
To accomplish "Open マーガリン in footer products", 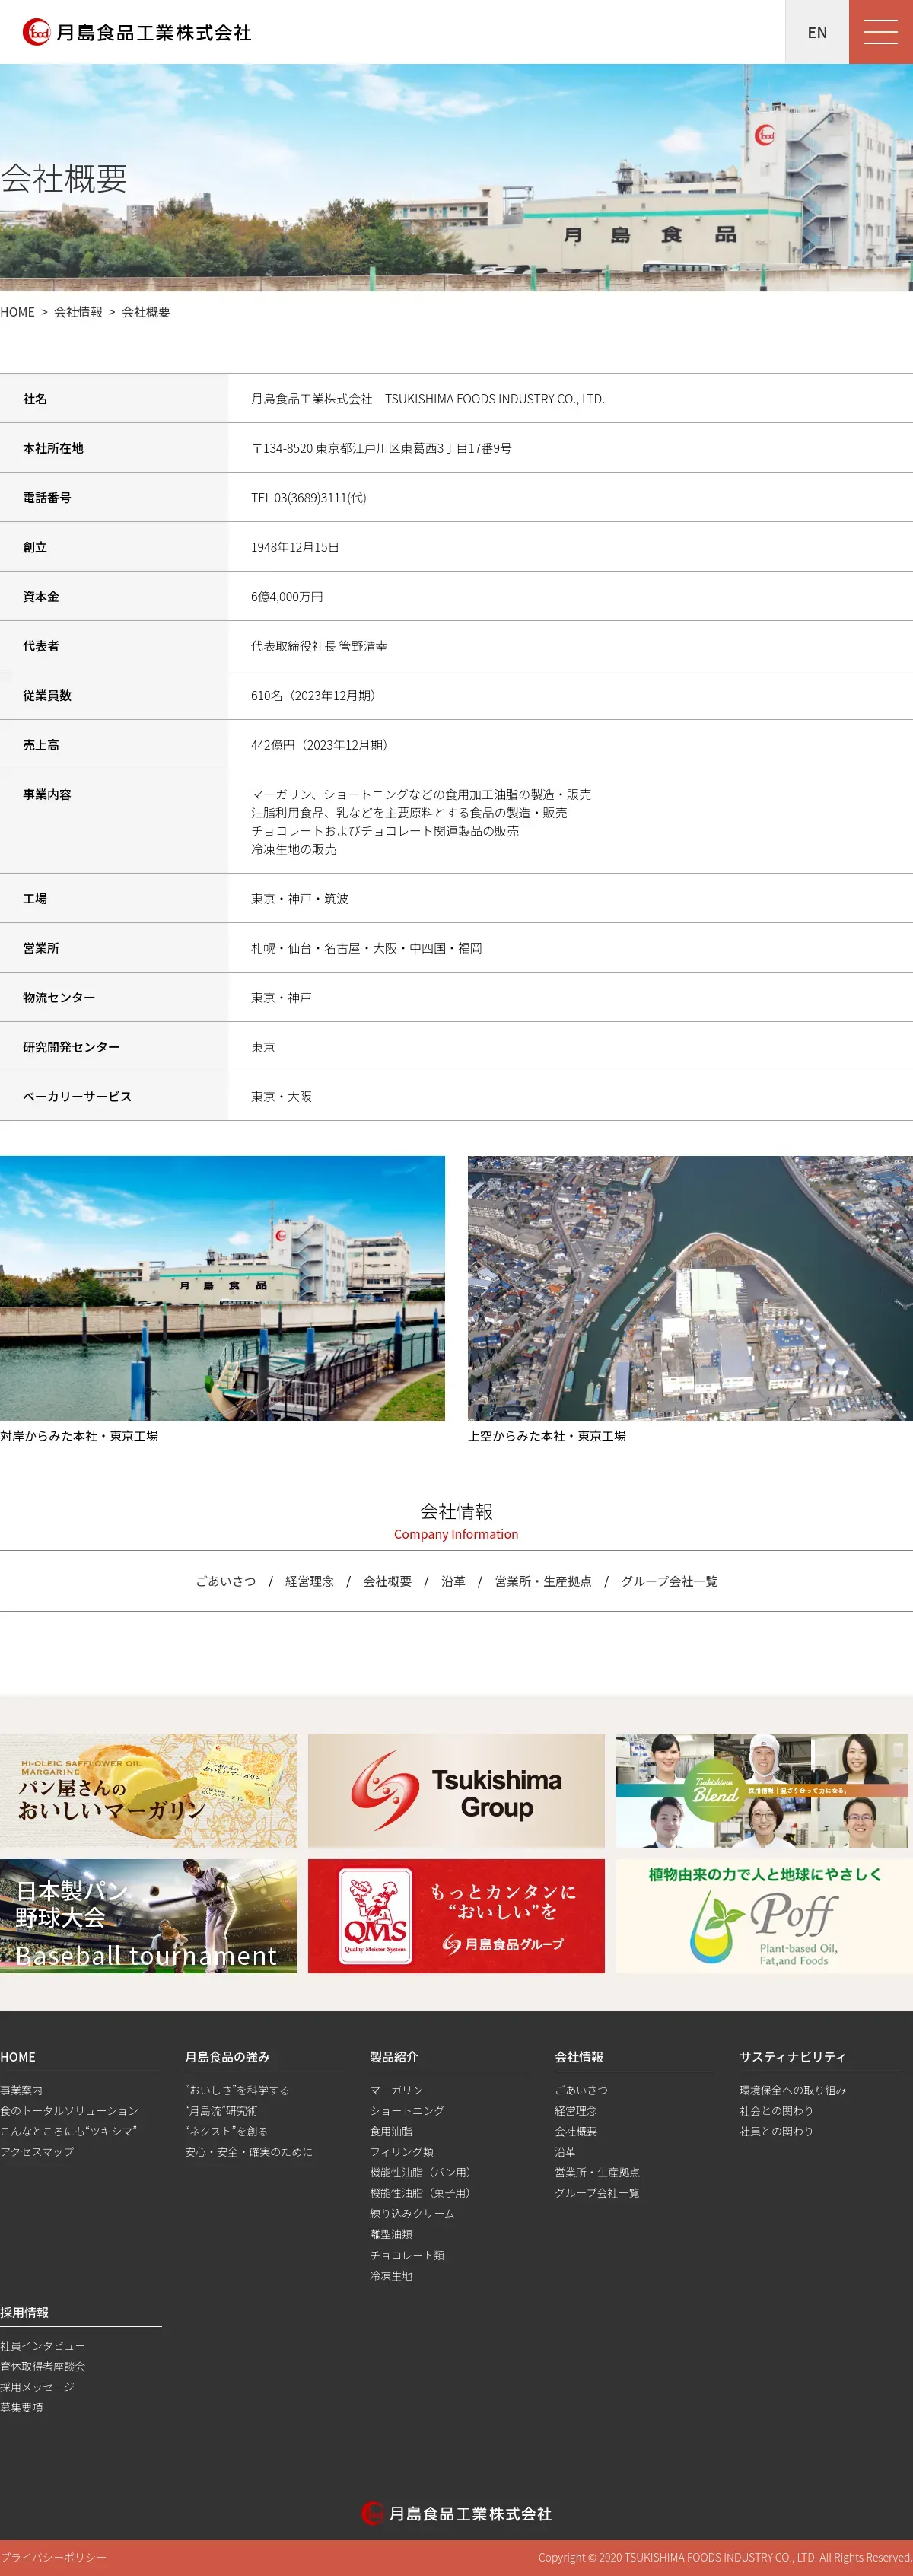I will coord(396,2090).
